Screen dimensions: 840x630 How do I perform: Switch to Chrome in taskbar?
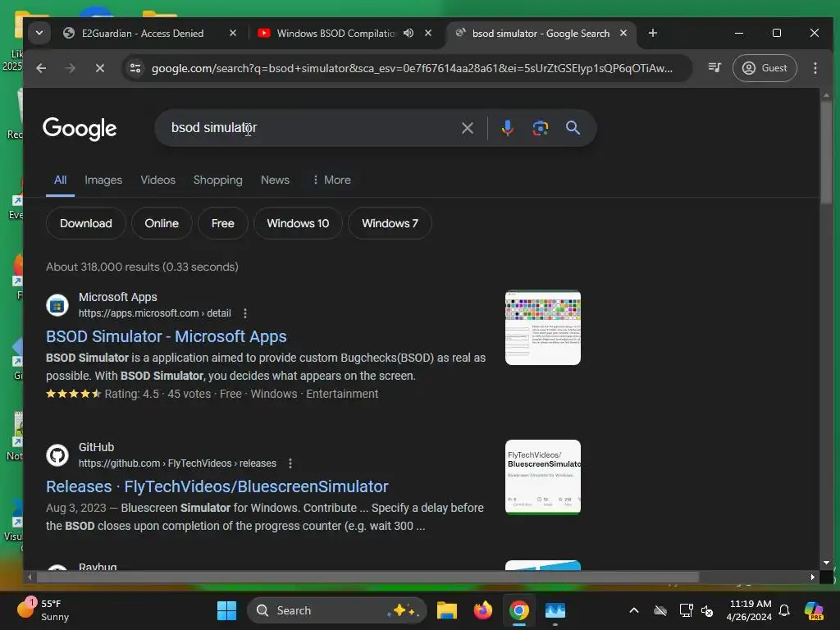click(x=519, y=610)
